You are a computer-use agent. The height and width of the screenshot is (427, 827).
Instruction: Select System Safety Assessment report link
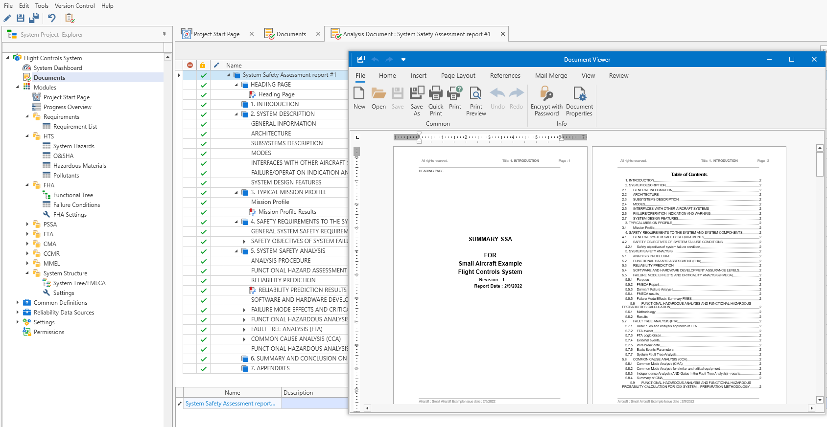point(230,404)
